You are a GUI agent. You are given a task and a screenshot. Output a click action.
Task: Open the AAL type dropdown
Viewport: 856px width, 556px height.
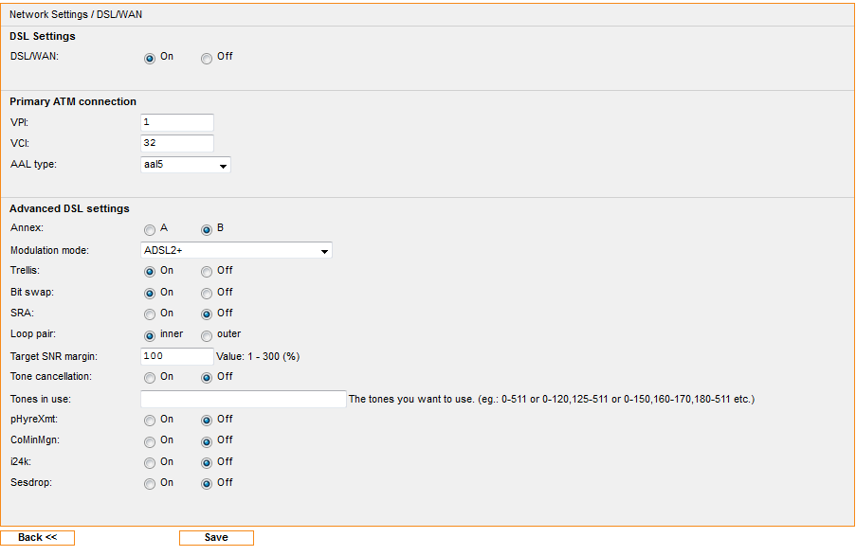[186, 164]
